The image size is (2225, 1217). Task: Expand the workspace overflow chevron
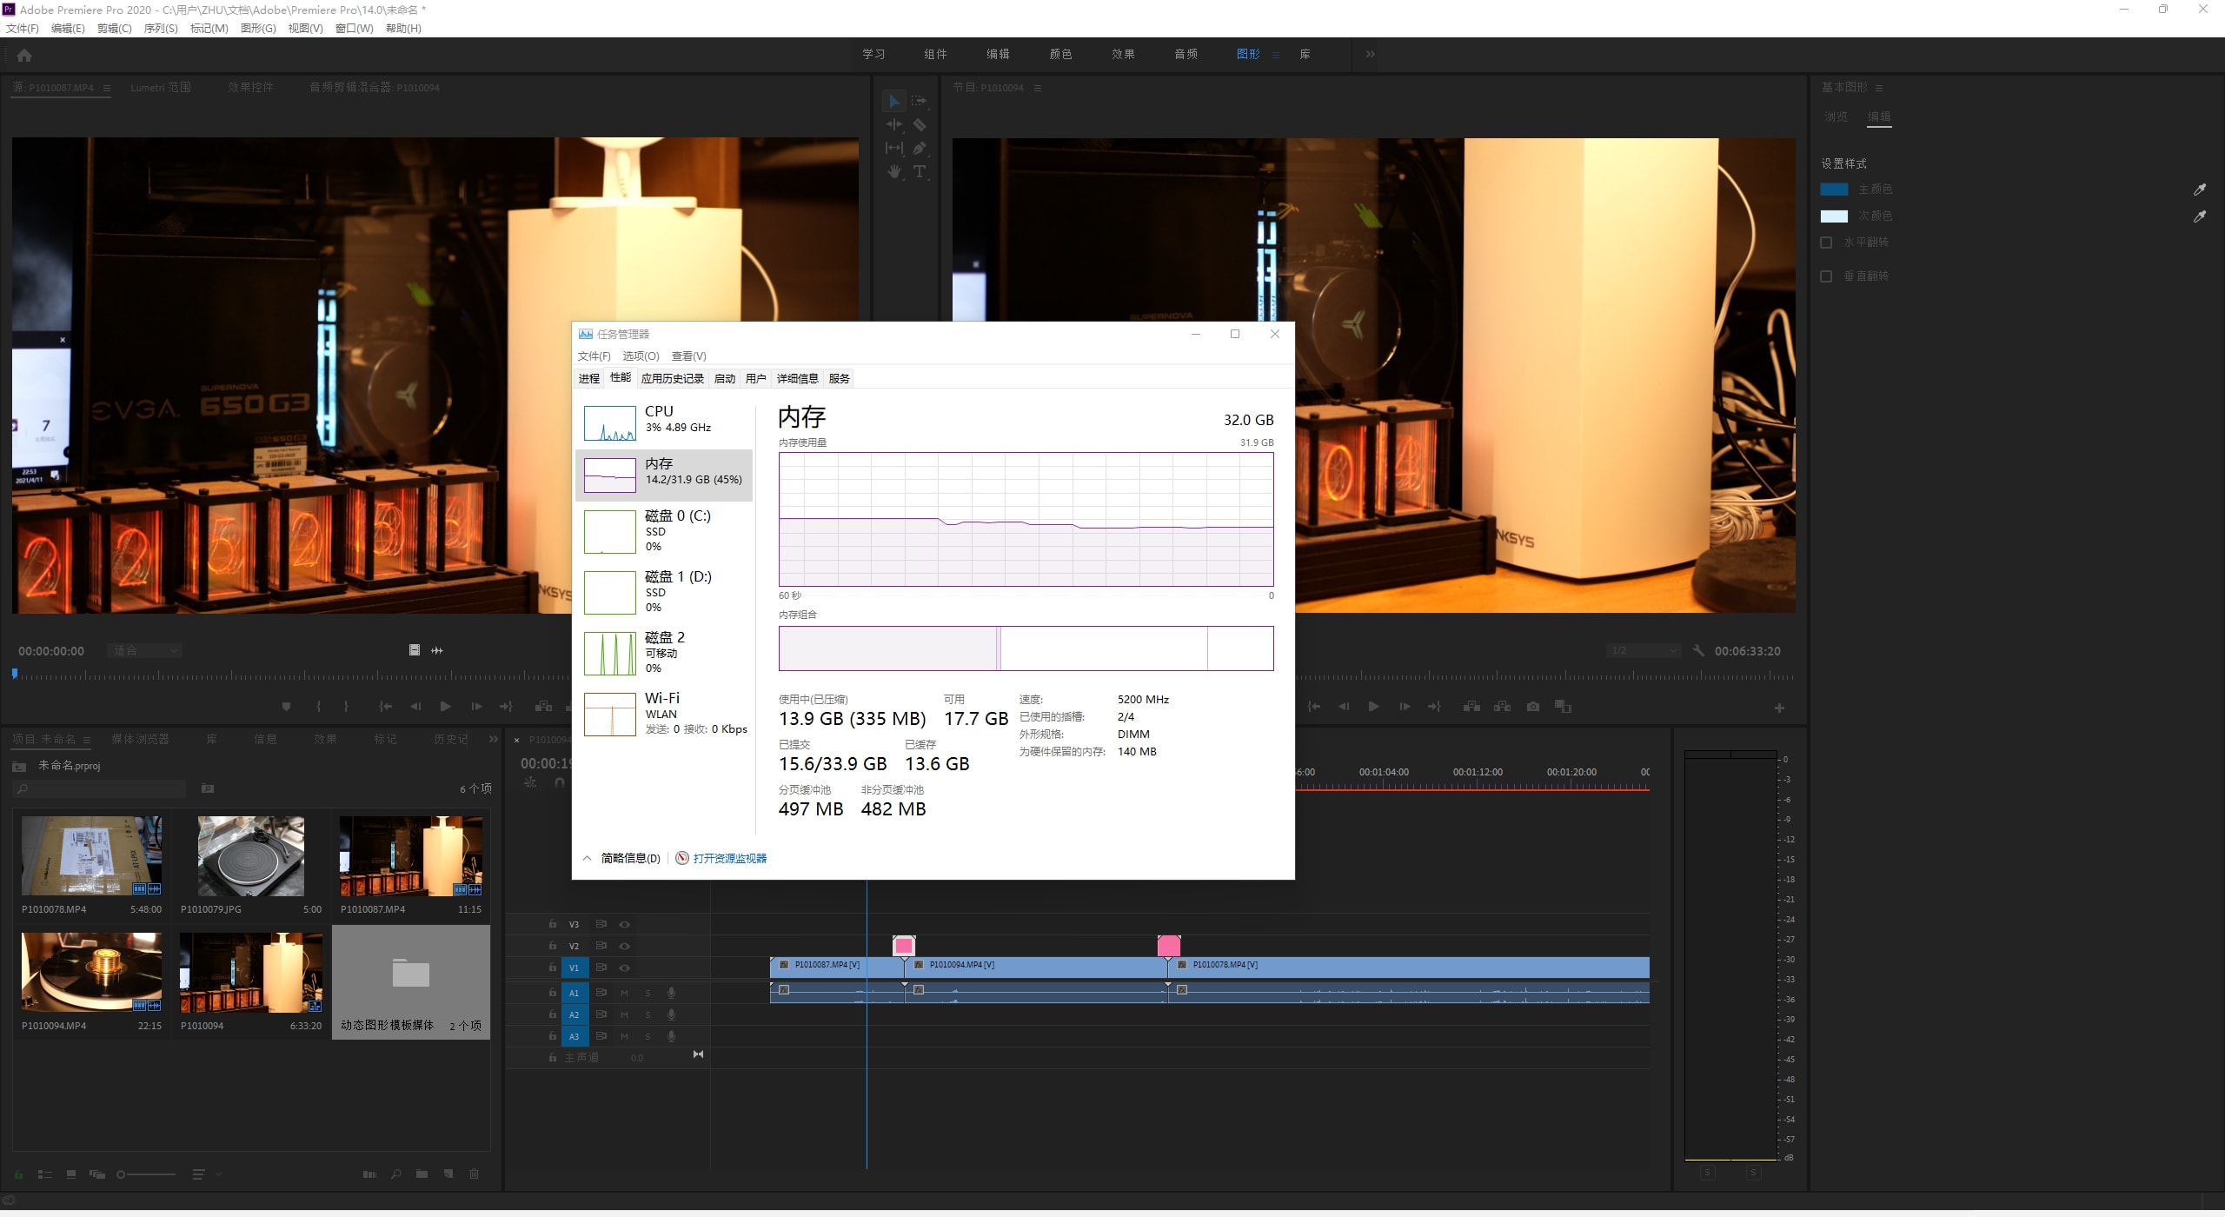1370,54
